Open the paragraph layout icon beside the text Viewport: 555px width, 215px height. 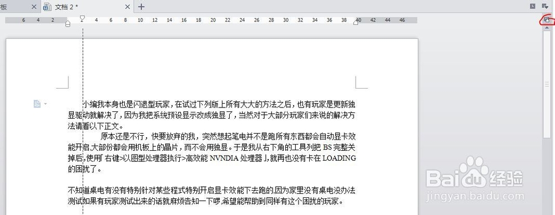point(37,104)
